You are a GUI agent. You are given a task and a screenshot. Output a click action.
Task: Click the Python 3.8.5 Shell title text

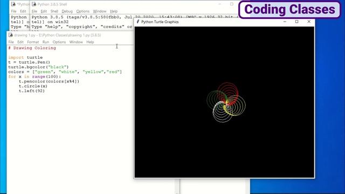tap(52, 4)
